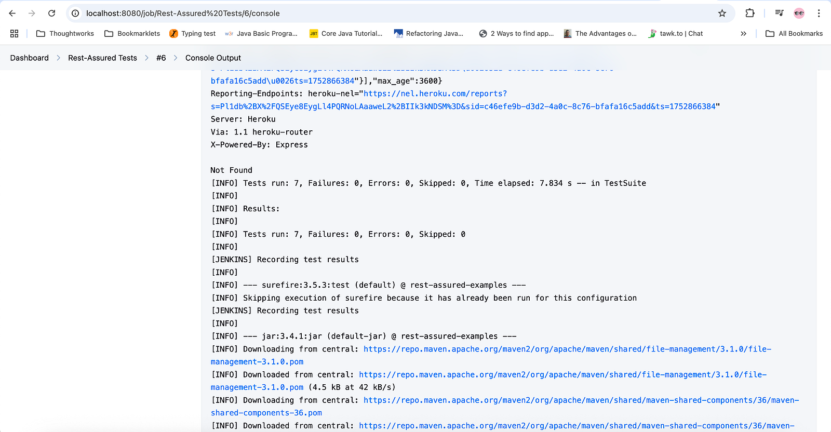Open build #6 breadcrumb
Screen dimensions: 831x432
[161, 58]
